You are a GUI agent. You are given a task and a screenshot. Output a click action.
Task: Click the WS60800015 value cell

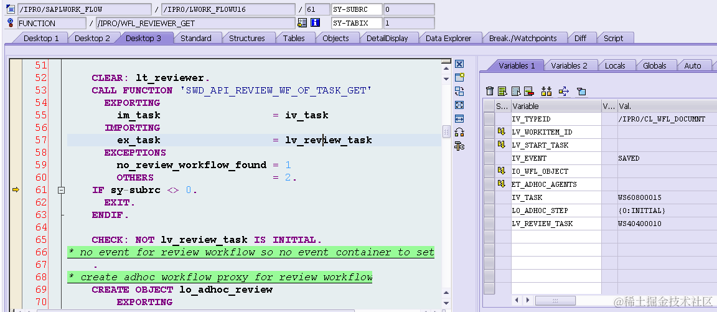[667, 197]
